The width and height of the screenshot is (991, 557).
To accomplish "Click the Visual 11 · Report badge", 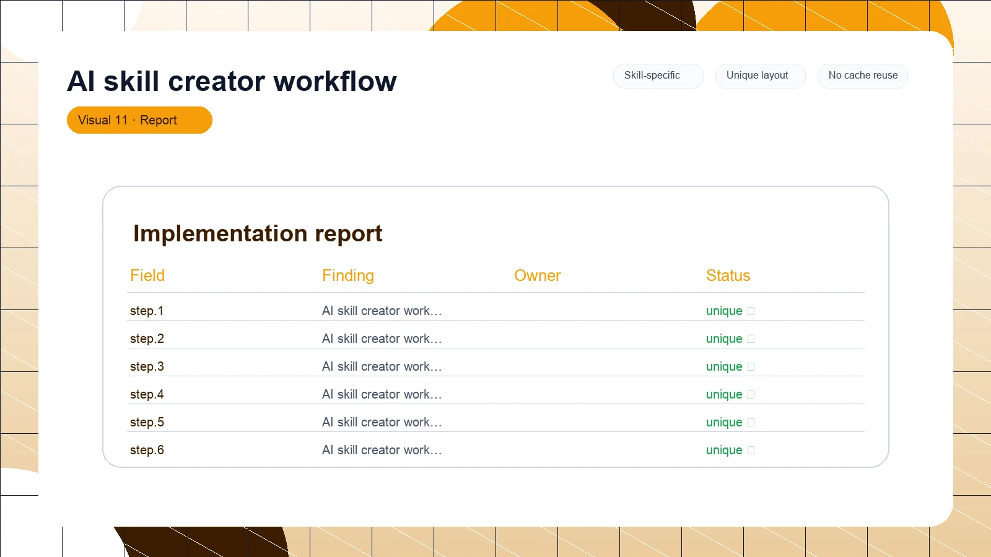I will [139, 120].
